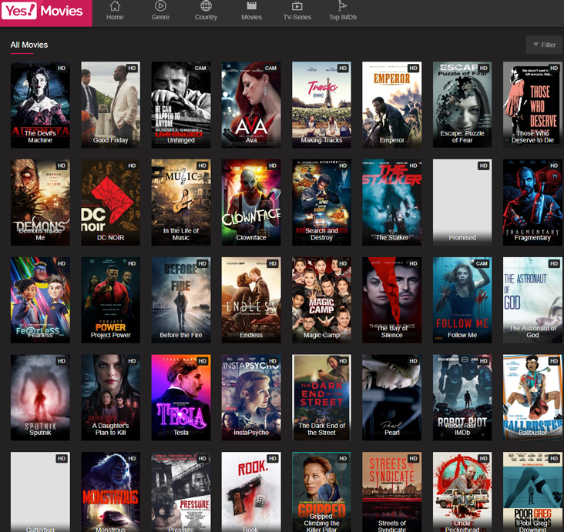Open the Ballbuster poster
Viewport: 564px width, 532px height.
[x=532, y=397]
